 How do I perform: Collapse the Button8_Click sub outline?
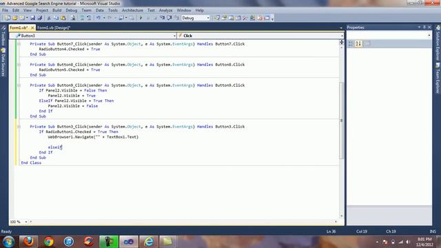coord(19,65)
